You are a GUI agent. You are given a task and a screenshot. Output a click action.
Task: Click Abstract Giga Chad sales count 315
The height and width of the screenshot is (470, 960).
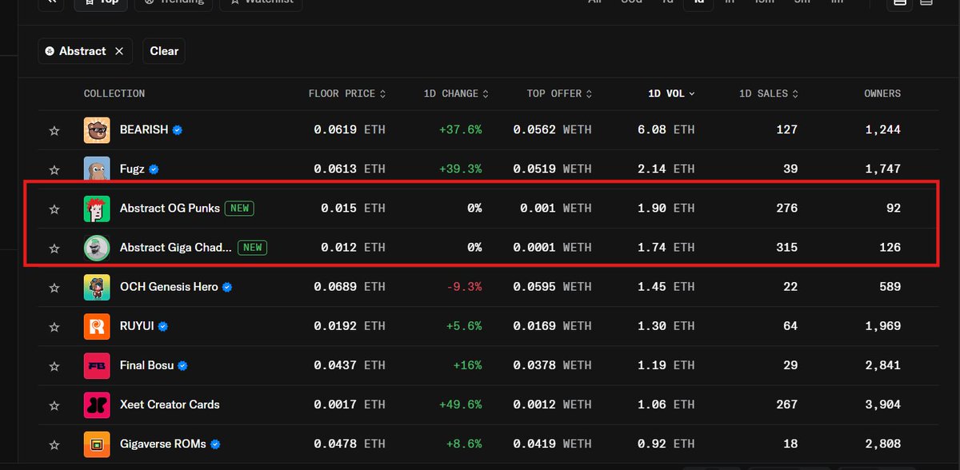click(x=786, y=247)
